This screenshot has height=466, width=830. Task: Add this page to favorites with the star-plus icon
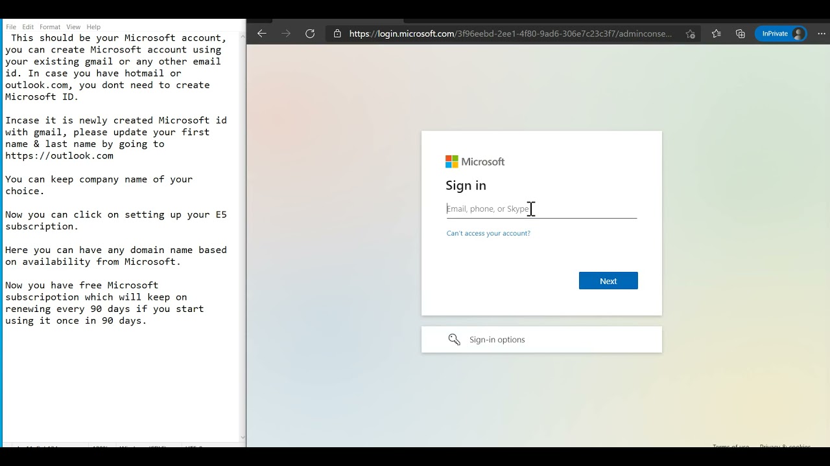coord(690,34)
